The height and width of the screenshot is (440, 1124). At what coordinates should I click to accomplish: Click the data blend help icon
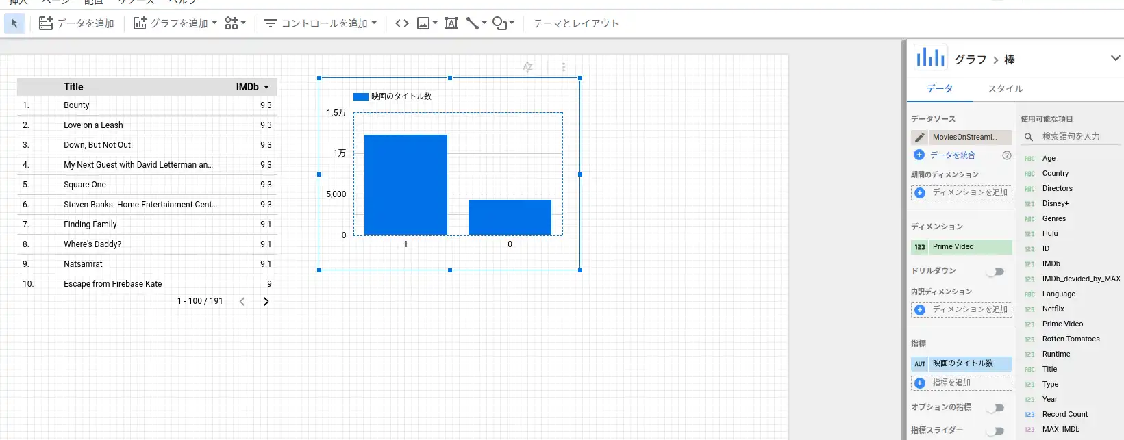click(x=1007, y=155)
